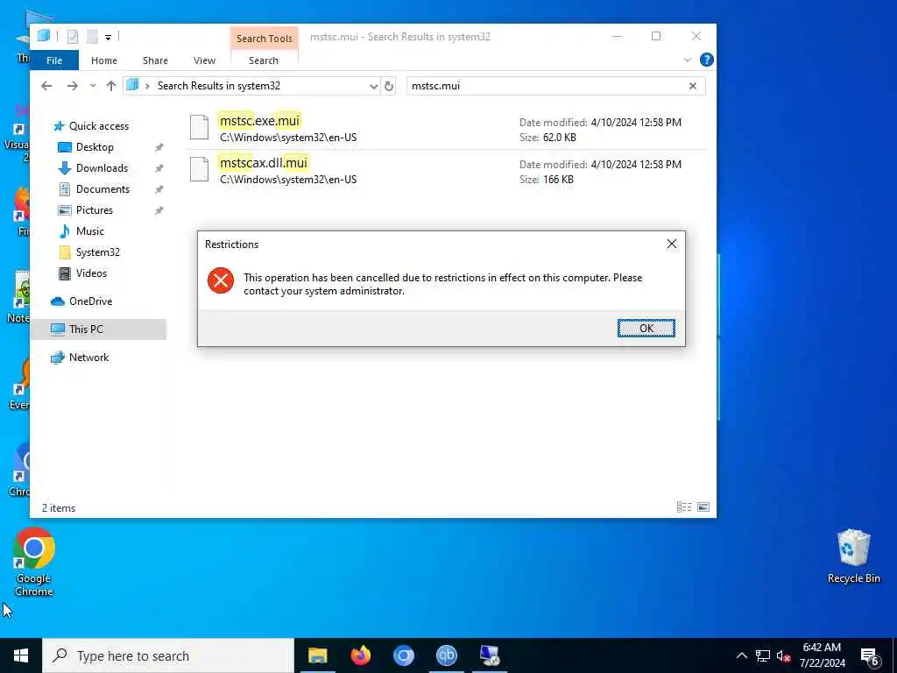Viewport: 897px width, 673px height.
Task: Click the network tray icon
Action: [763, 655]
